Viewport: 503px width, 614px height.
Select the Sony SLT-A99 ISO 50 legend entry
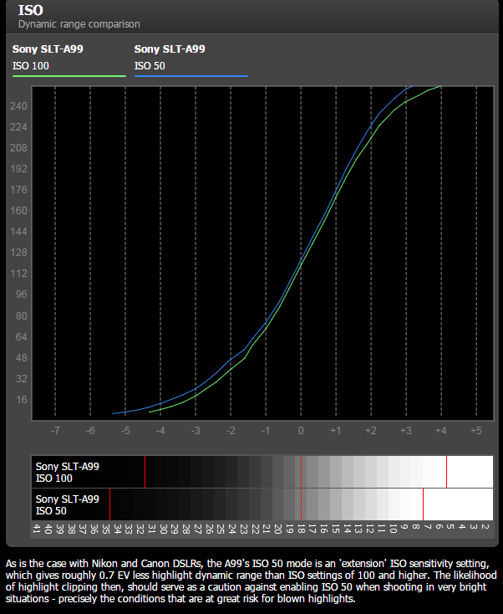[191, 60]
